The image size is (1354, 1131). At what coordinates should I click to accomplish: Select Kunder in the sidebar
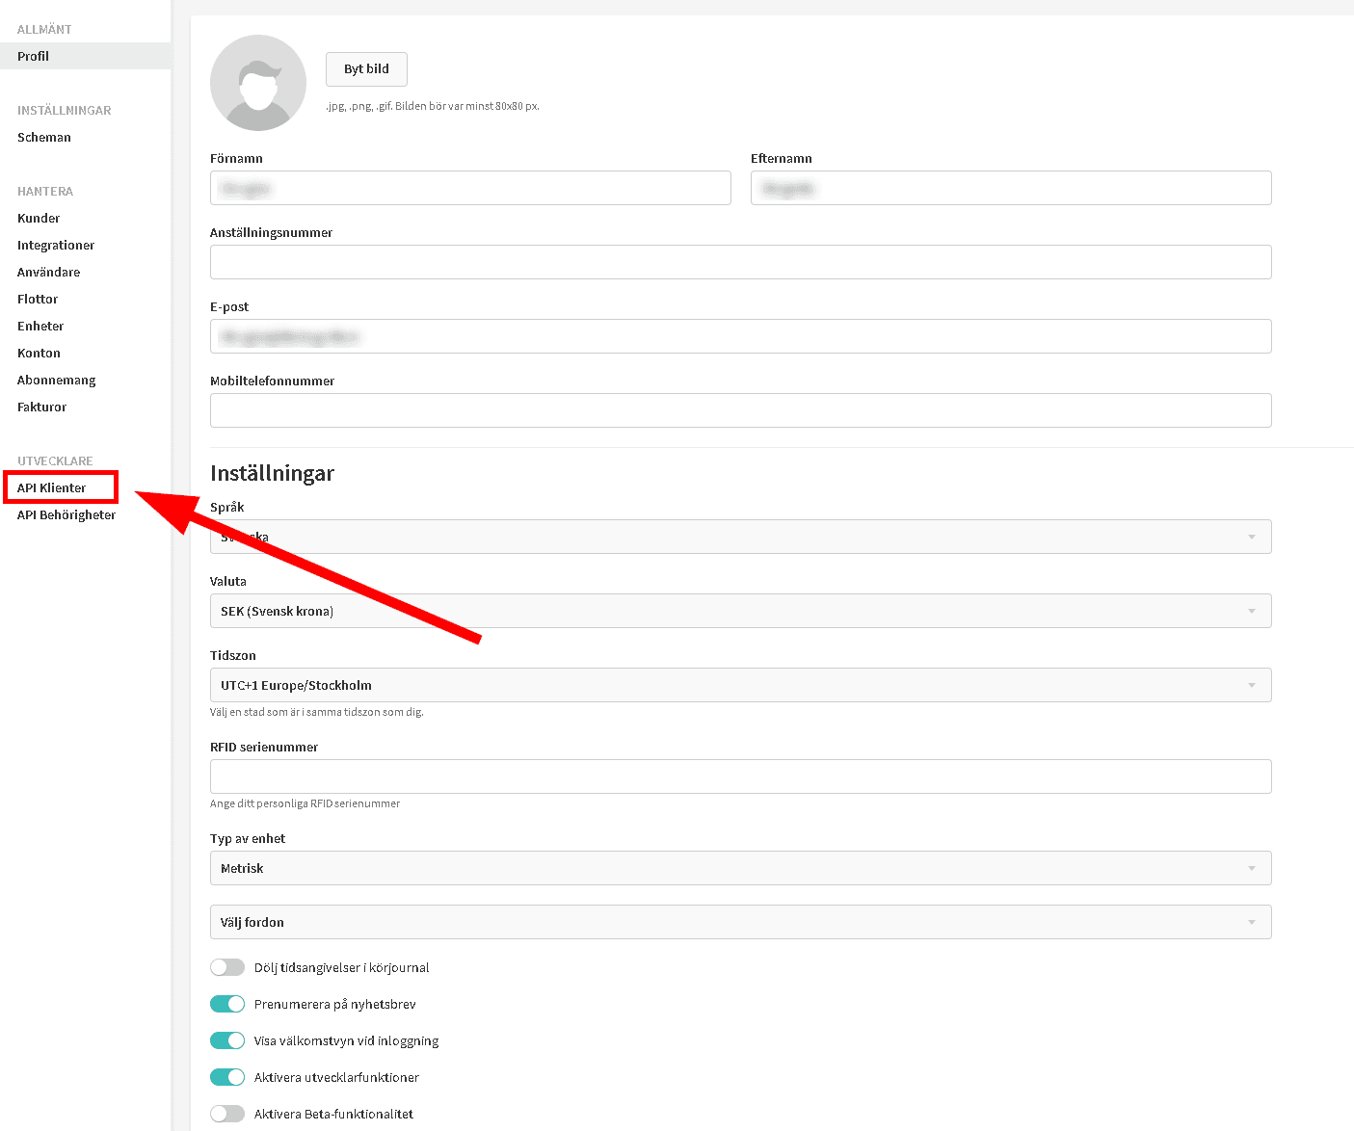click(x=38, y=218)
